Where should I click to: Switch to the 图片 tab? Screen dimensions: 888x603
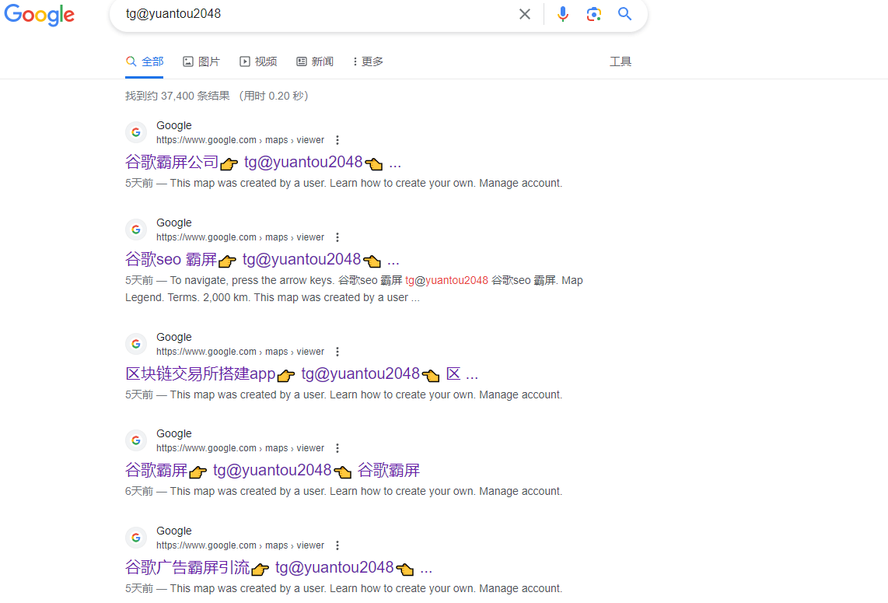(x=201, y=61)
